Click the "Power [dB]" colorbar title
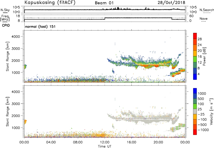The width and height of the screenshot is (214, 148). tap(204, 56)
